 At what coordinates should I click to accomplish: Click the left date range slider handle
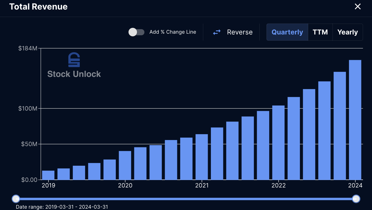[x=16, y=199]
